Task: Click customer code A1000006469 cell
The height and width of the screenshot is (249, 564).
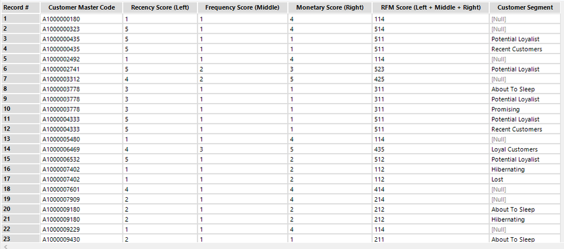Action: pos(65,149)
